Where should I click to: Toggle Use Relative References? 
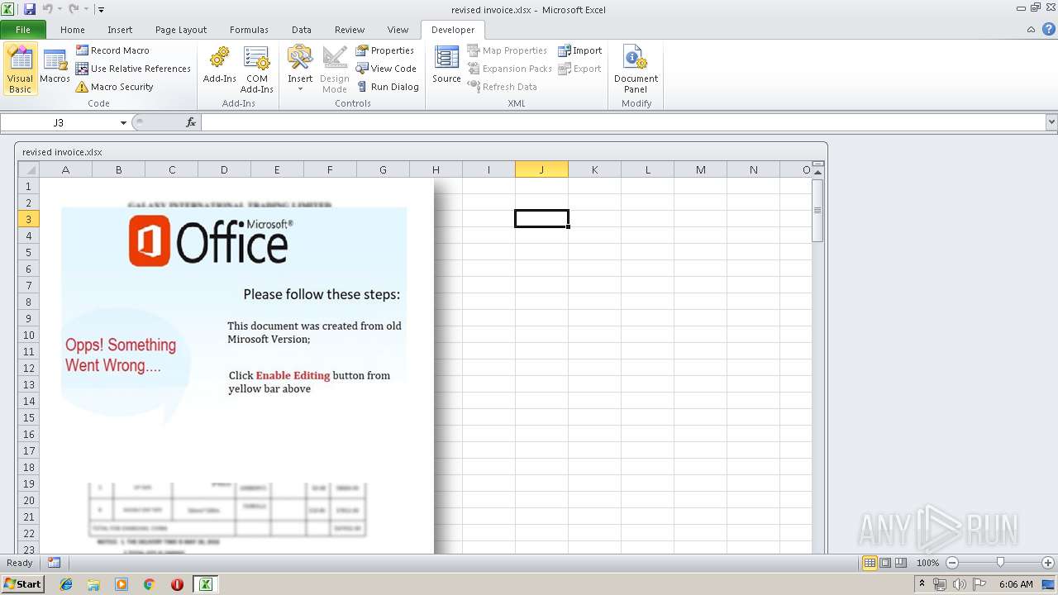click(x=134, y=69)
